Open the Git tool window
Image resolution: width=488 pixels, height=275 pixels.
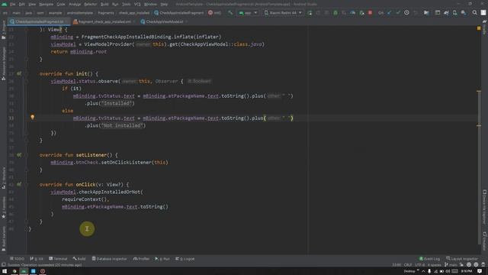click(37, 259)
